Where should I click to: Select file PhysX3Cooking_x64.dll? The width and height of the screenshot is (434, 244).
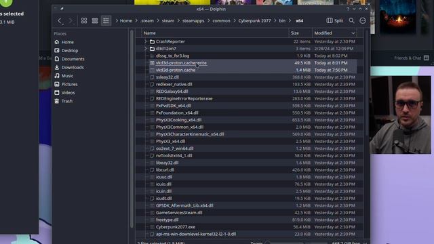[x=178, y=120]
